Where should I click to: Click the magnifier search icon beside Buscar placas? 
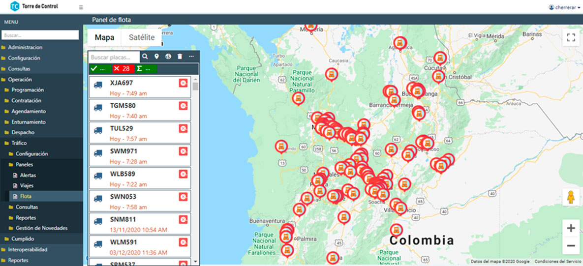(145, 57)
